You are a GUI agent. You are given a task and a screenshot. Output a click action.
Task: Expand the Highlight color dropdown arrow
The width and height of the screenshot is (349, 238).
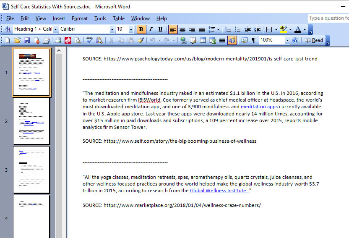pos(290,29)
